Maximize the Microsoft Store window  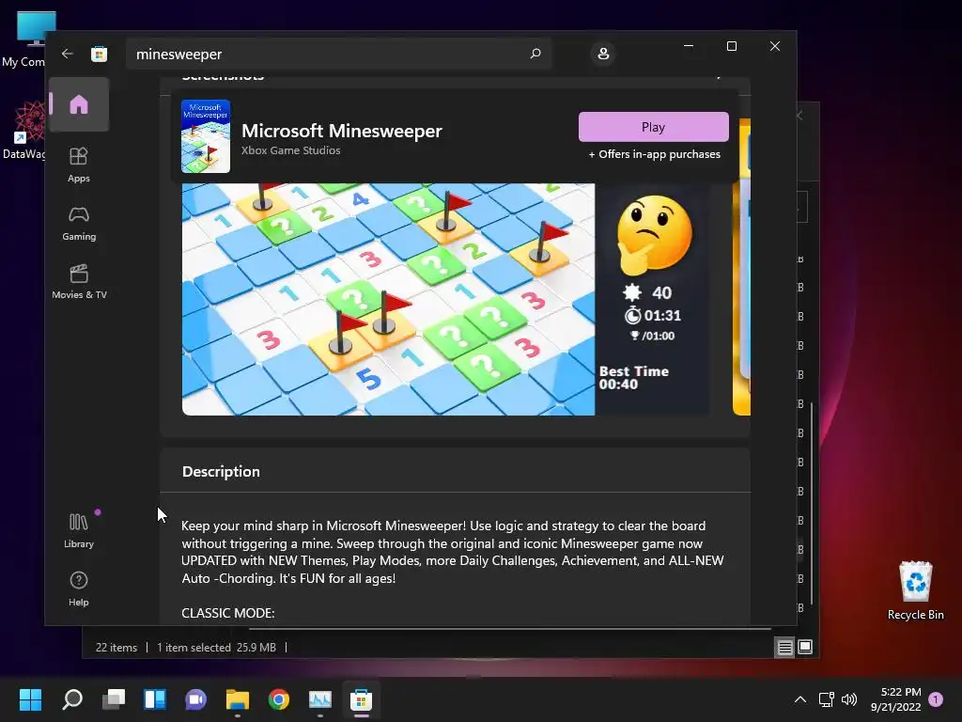point(731,46)
